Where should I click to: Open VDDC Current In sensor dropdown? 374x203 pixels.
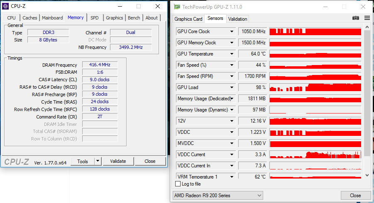click(x=232, y=166)
